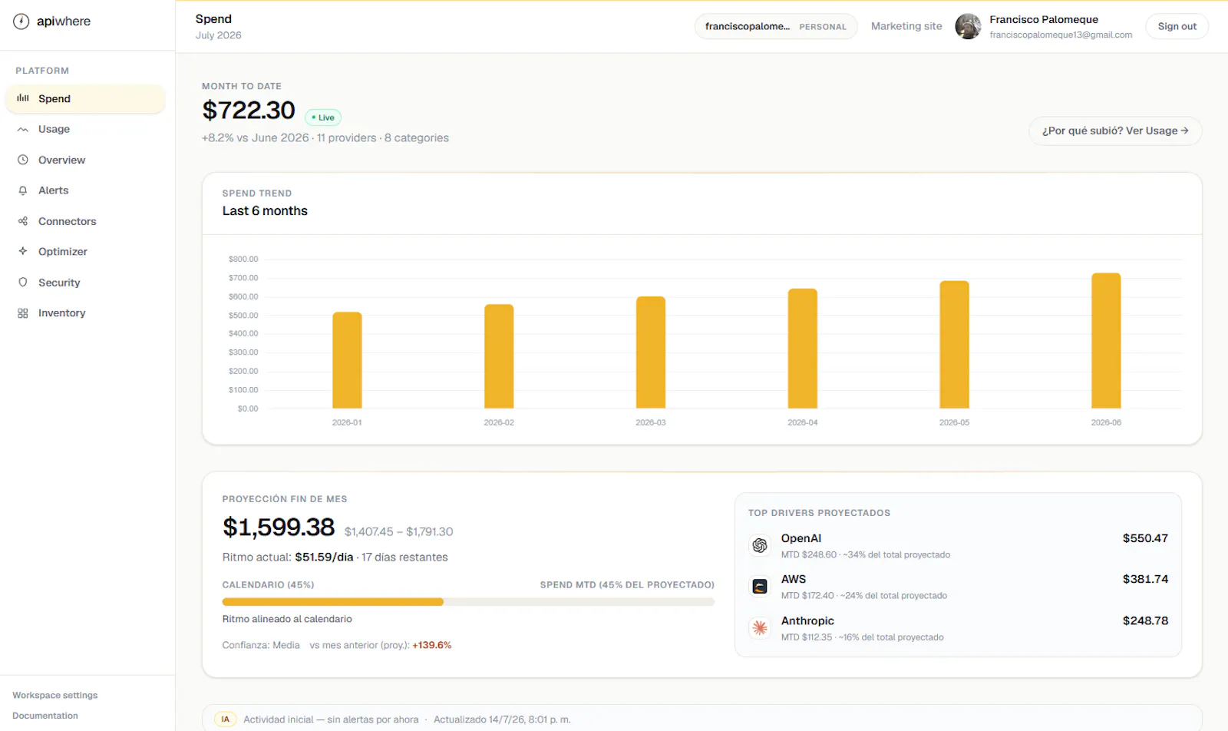Click the AWS provider logo
1228x731 pixels.
[x=760, y=587]
